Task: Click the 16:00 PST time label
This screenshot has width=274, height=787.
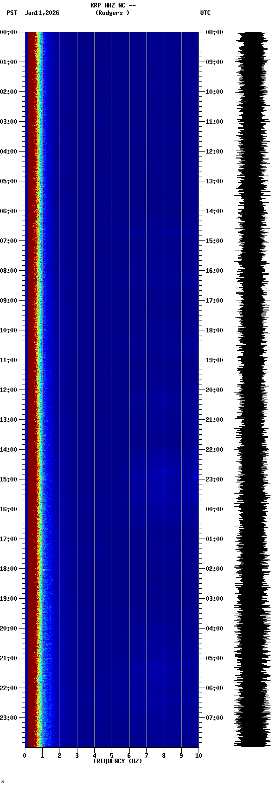Action: [8, 509]
